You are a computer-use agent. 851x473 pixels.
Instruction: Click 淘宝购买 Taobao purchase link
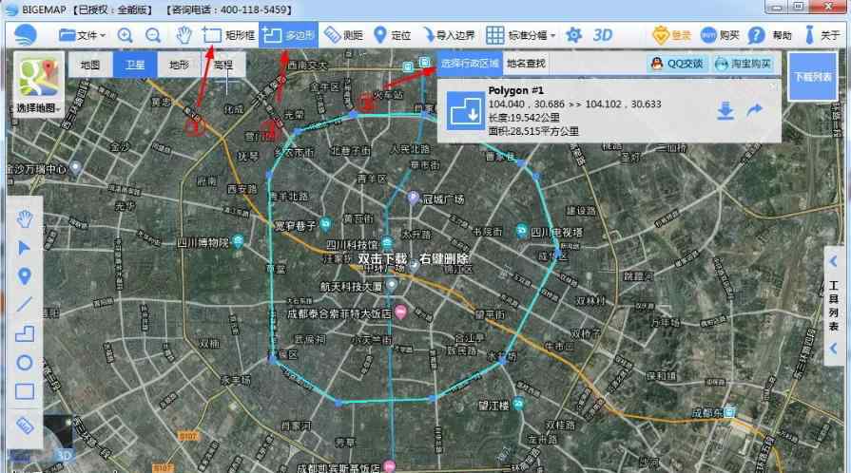coord(743,64)
